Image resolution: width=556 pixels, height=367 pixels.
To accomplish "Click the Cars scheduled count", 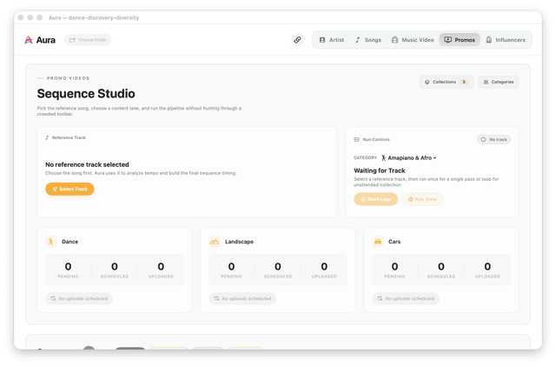I will click(x=441, y=266).
